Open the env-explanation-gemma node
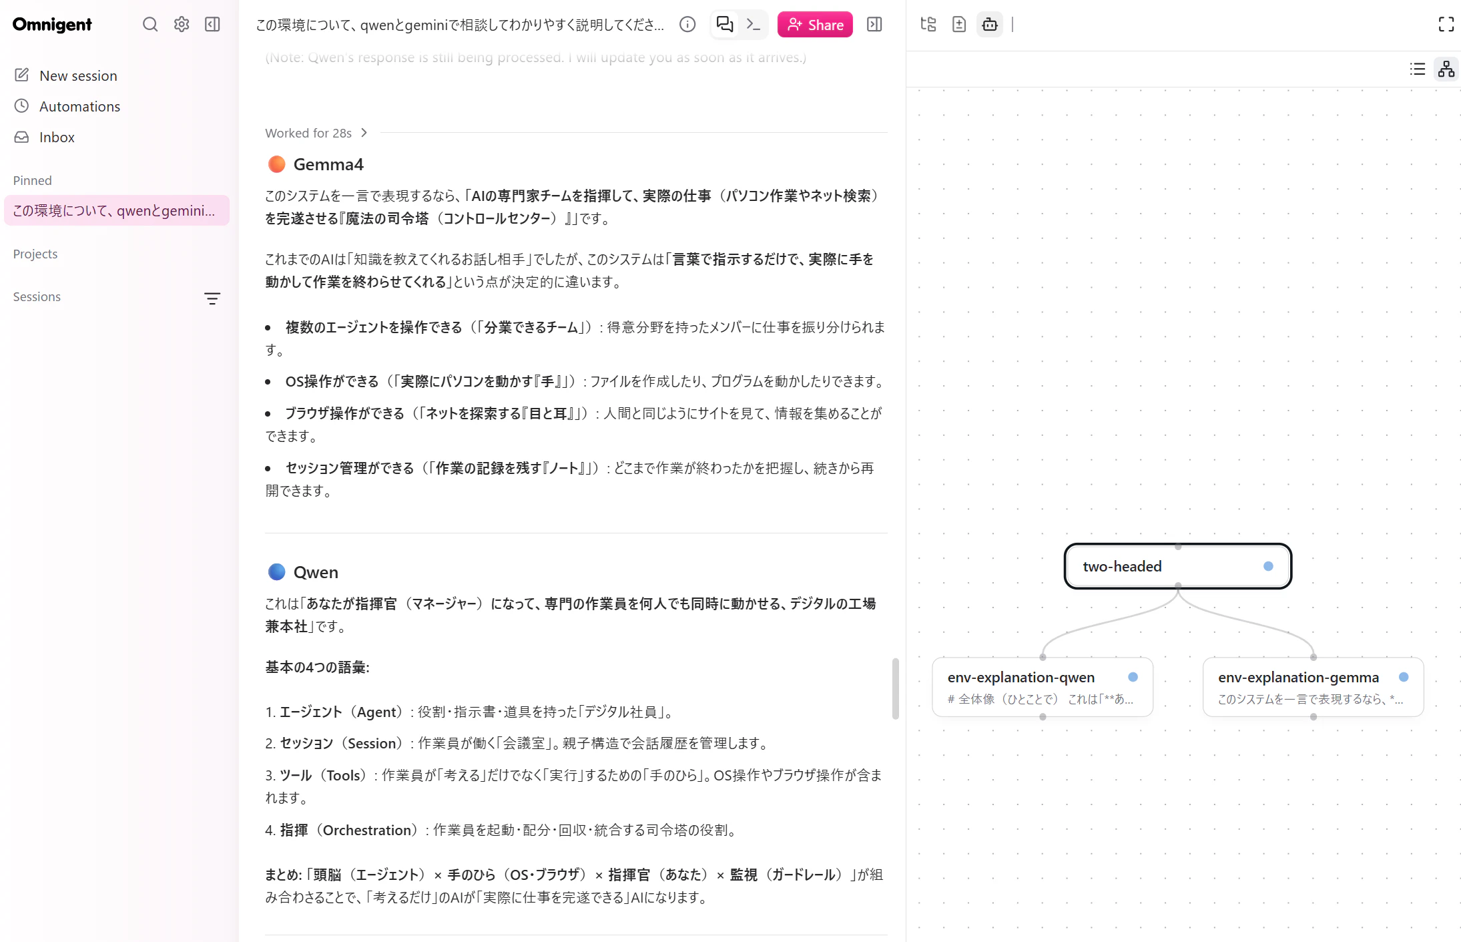This screenshot has width=1461, height=942. tap(1313, 687)
